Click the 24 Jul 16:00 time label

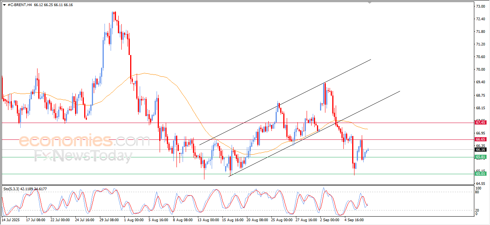85,220
